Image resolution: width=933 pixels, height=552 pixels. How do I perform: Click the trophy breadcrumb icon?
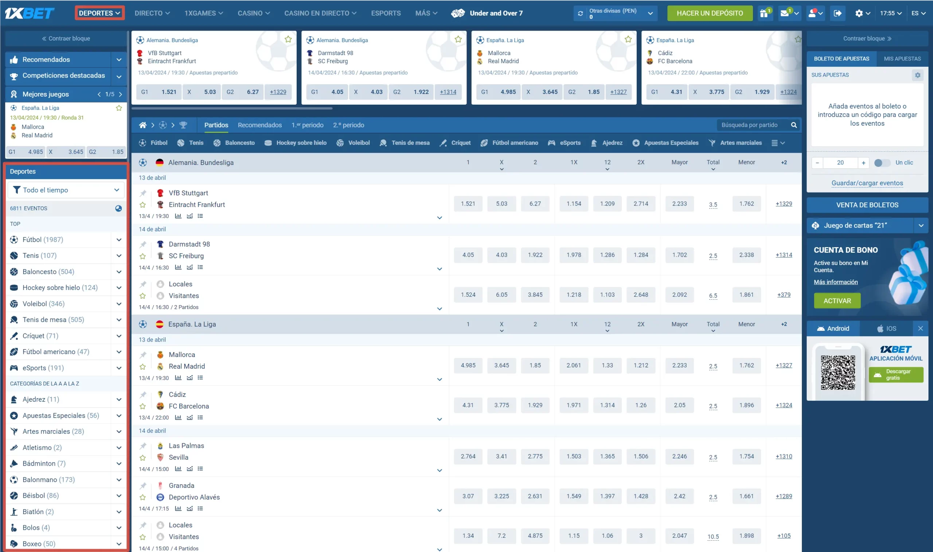(183, 125)
